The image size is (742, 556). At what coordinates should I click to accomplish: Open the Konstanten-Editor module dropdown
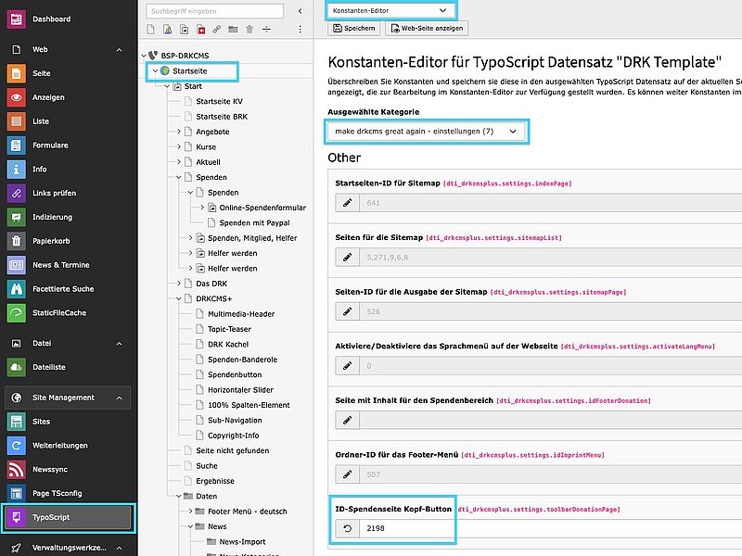pos(390,10)
